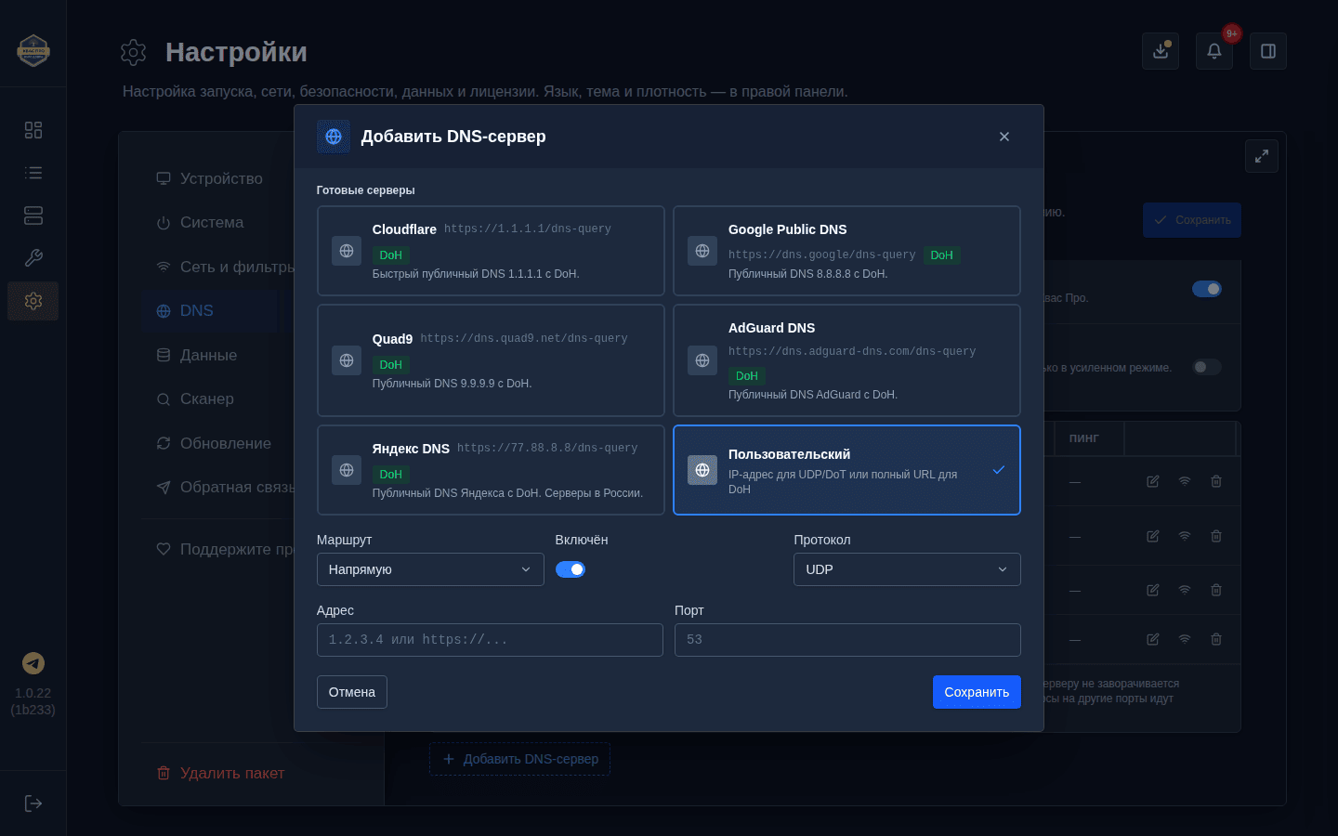The height and width of the screenshot is (836, 1338).
Task: Open the downloads icon in header
Action: [x=1161, y=51]
